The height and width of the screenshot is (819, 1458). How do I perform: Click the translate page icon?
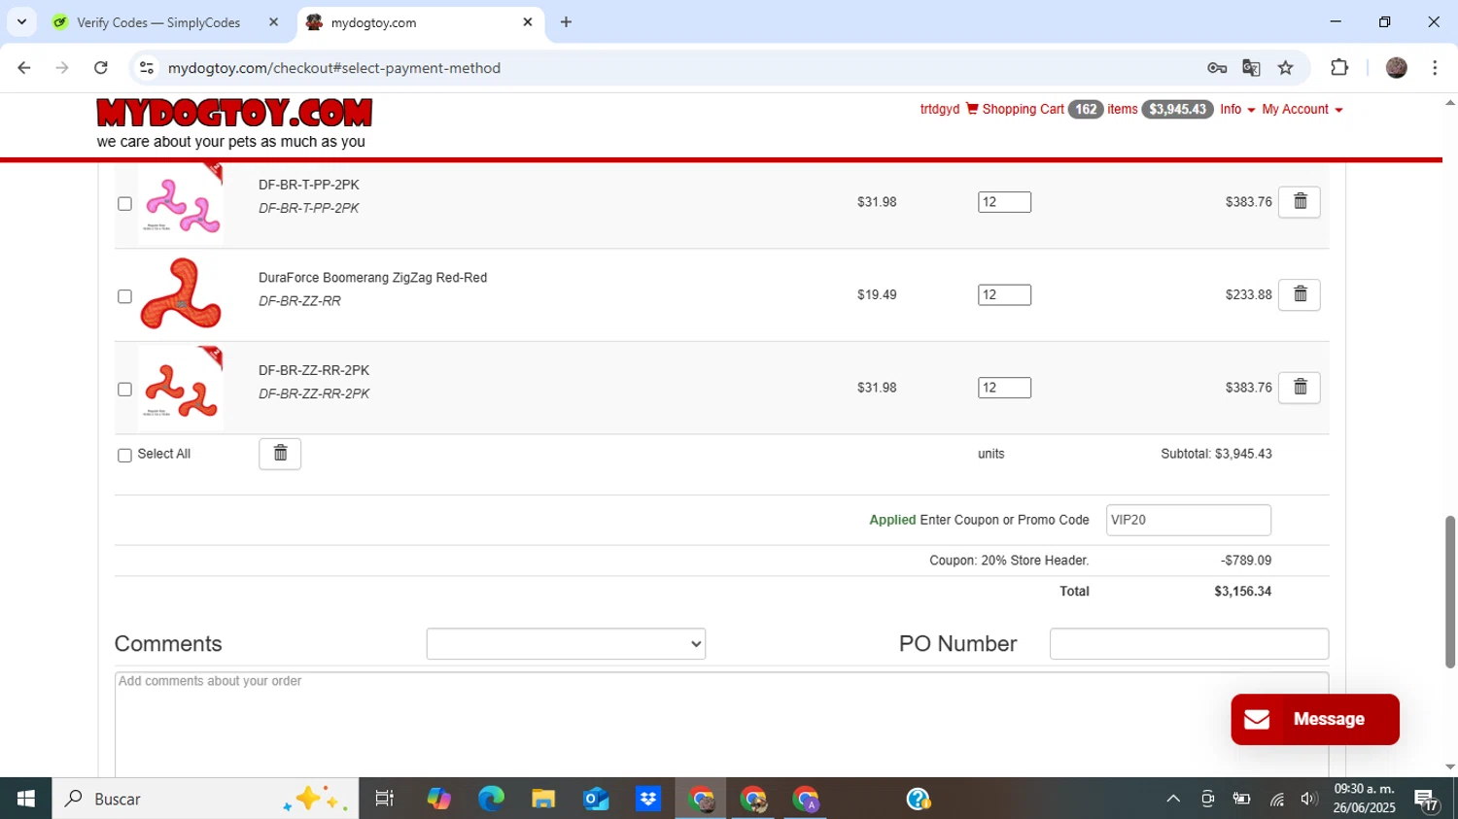point(1251,68)
